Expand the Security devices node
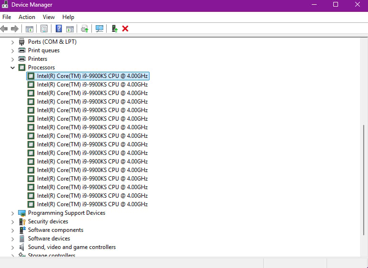The image size is (368, 268). click(13, 222)
